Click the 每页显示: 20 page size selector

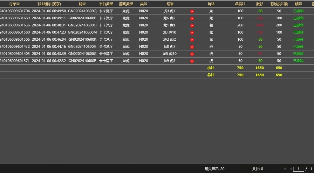(x=214, y=169)
